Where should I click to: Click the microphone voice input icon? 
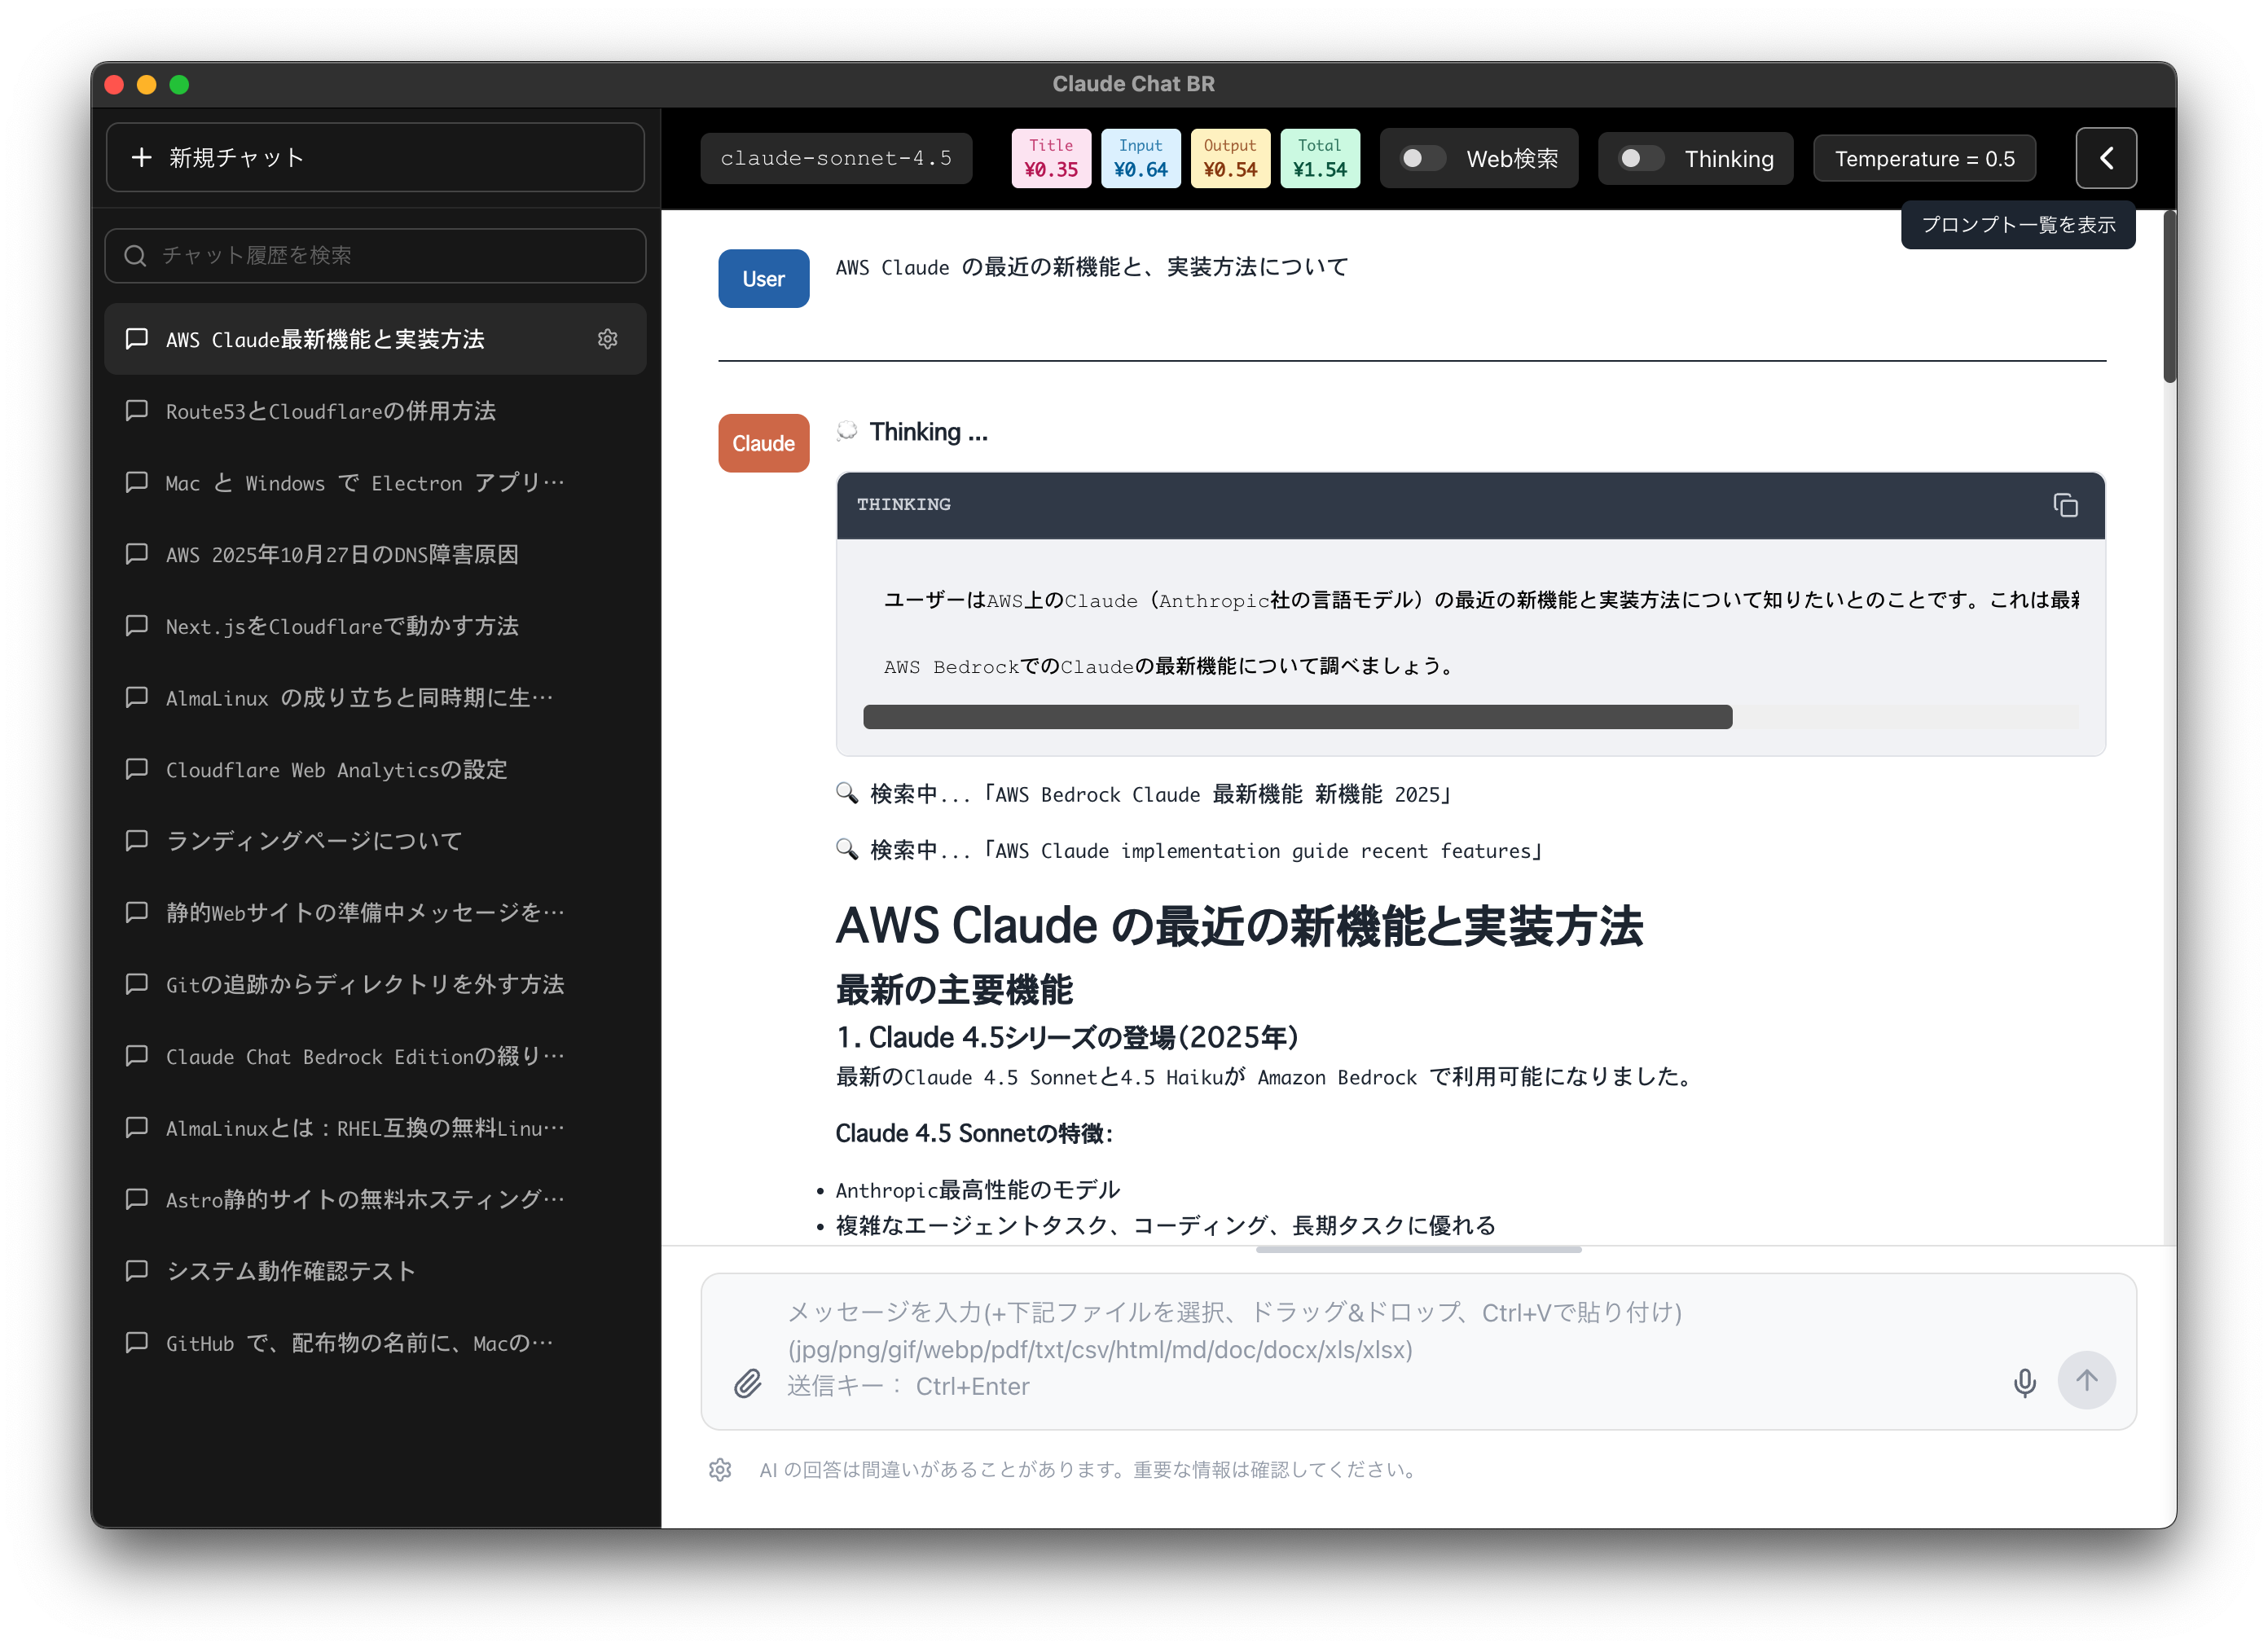click(2024, 1382)
